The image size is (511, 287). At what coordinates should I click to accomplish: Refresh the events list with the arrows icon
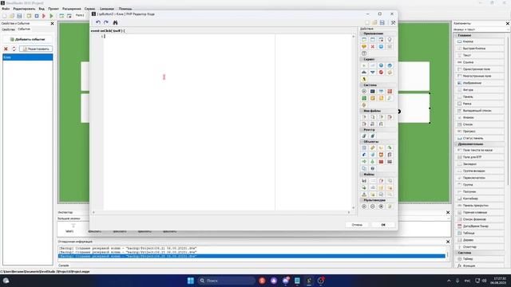[14, 49]
